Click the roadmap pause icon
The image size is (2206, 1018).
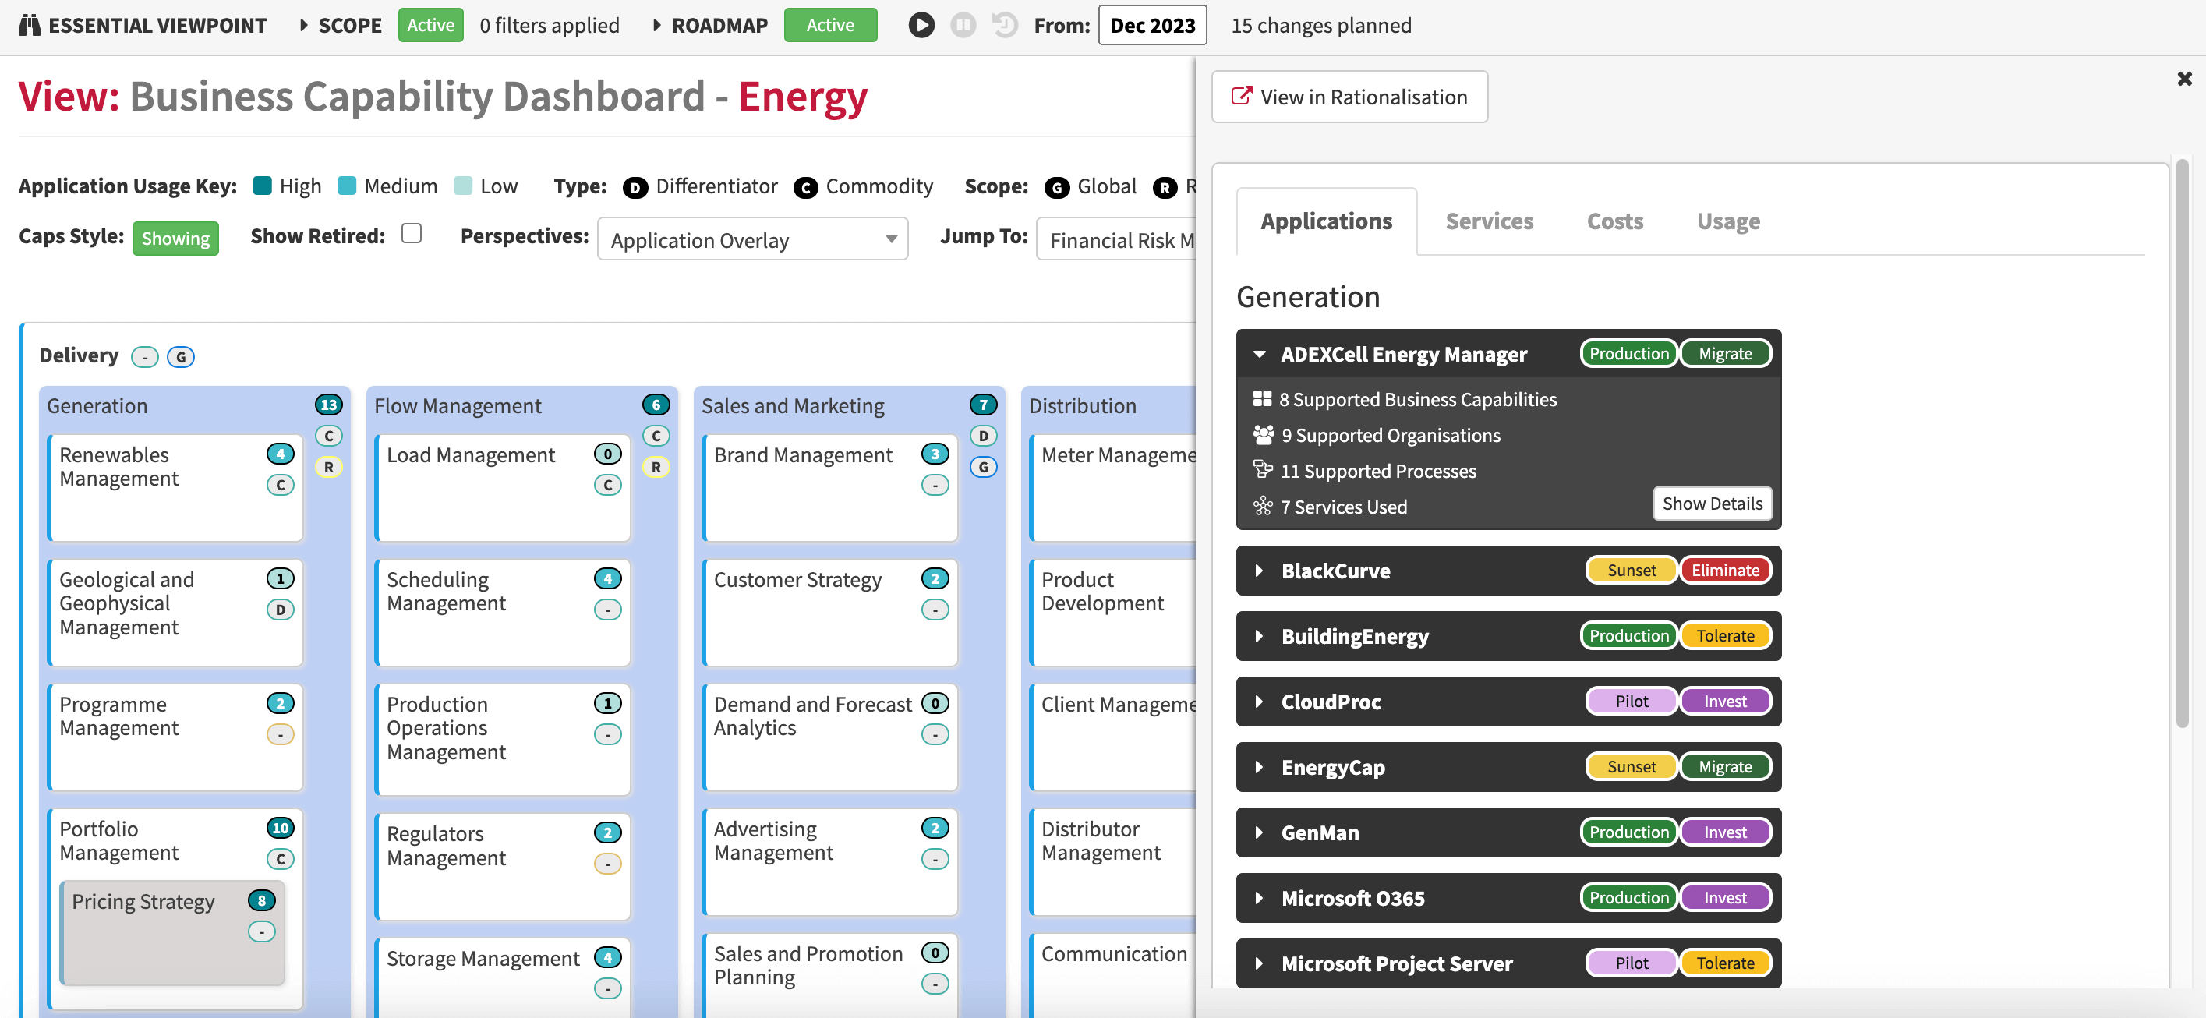coord(963,25)
